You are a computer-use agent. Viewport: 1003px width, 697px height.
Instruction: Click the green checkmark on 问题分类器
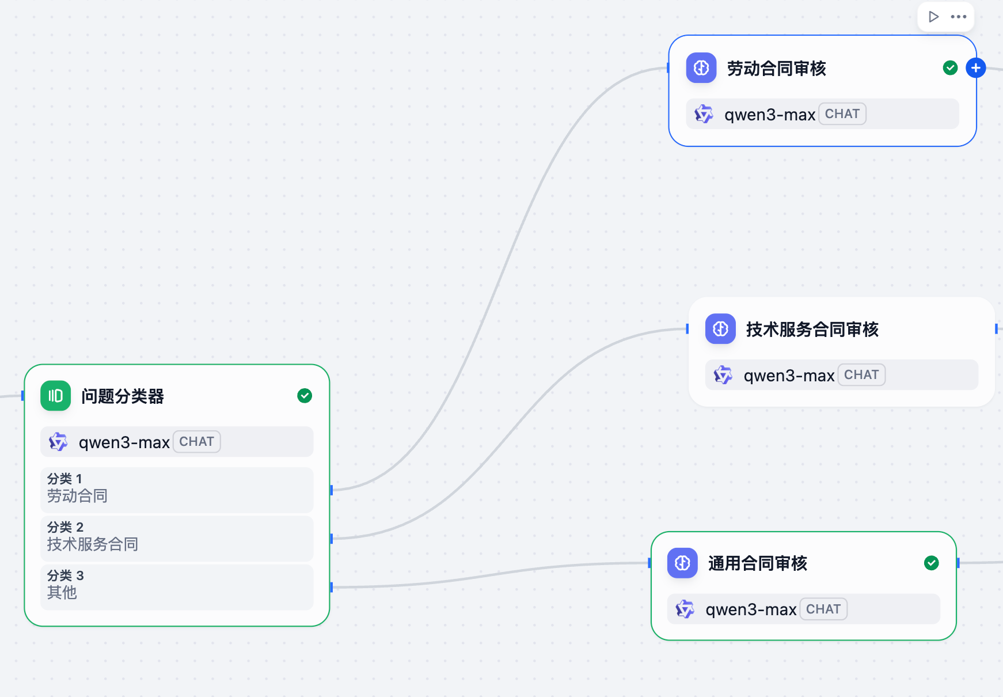coord(305,396)
